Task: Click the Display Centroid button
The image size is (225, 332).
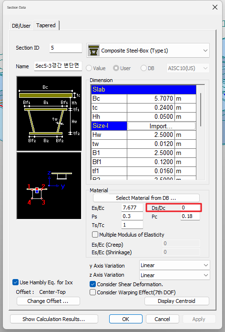Action: click(x=176, y=301)
